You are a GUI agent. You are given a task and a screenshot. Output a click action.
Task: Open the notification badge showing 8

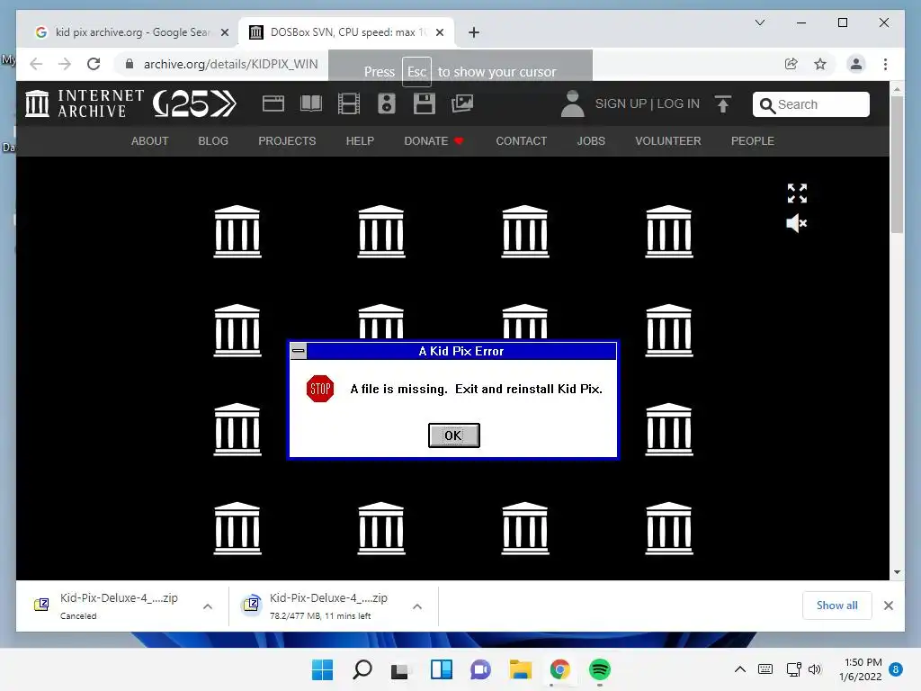pyautogui.click(x=896, y=669)
